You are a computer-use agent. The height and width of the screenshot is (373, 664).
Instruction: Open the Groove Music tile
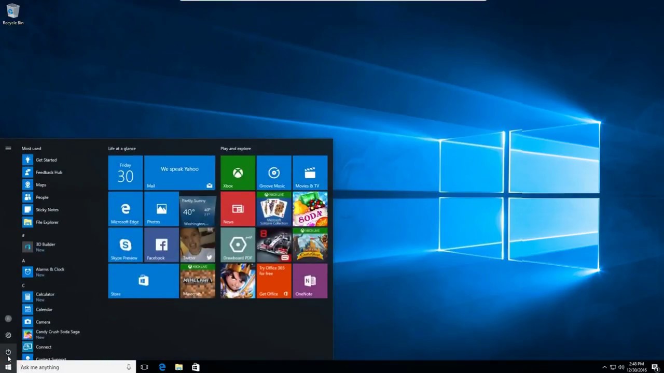tap(274, 173)
